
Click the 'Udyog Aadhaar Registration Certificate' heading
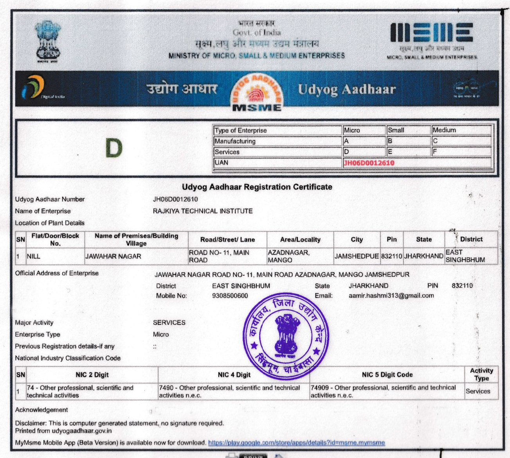[x=257, y=187]
